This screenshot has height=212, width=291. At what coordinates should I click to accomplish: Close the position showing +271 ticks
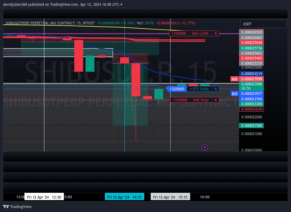[x=215, y=89]
